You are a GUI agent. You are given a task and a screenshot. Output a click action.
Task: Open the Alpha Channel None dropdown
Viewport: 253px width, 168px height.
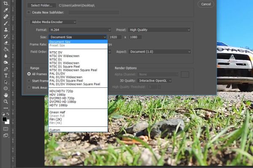pyautogui.click(x=158, y=74)
